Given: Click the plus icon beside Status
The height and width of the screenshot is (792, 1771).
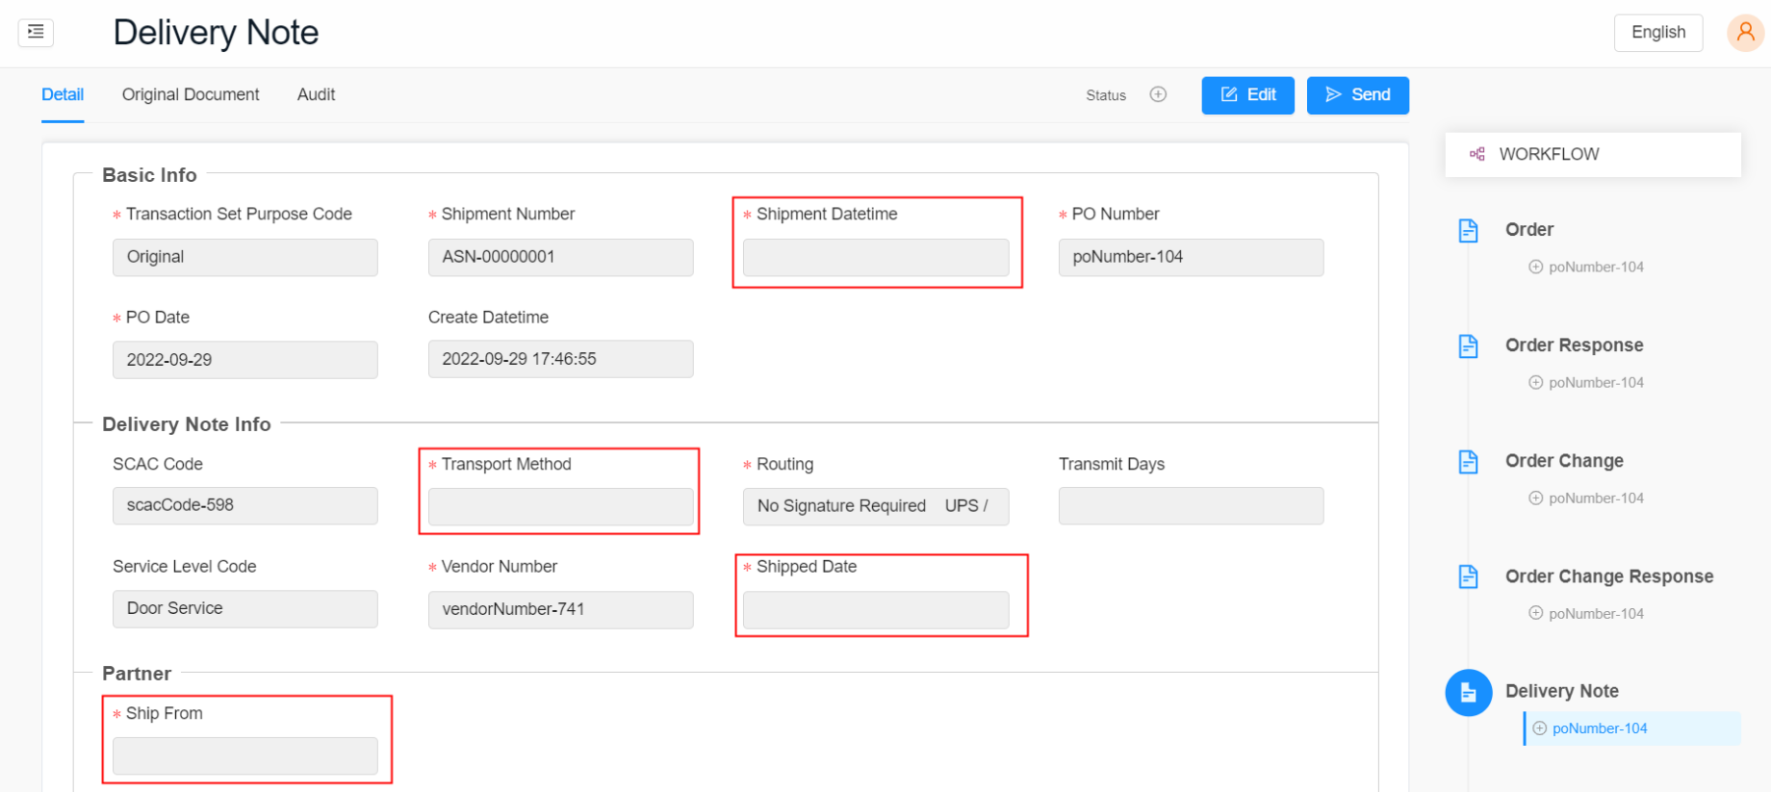Looking at the screenshot, I should coord(1158,94).
